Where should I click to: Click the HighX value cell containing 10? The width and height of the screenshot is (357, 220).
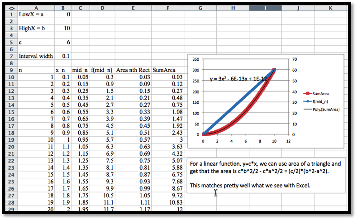[62, 29]
